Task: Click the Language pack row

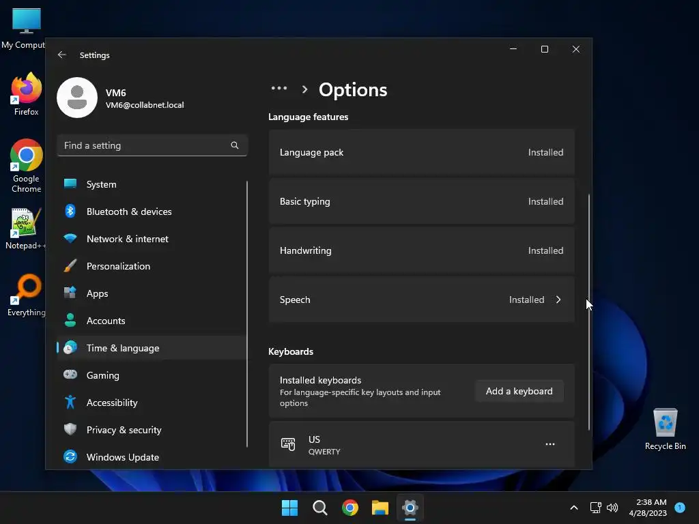Action: [x=421, y=152]
